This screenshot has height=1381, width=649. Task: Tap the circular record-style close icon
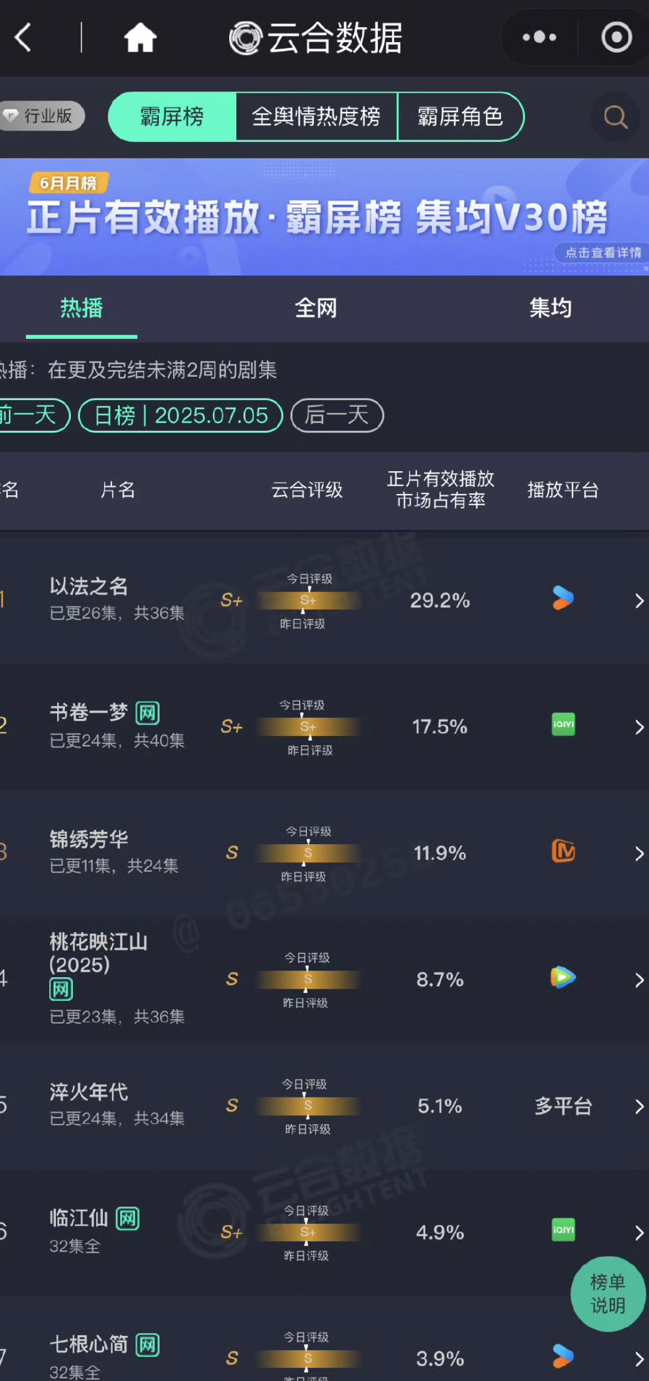(x=617, y=37)
